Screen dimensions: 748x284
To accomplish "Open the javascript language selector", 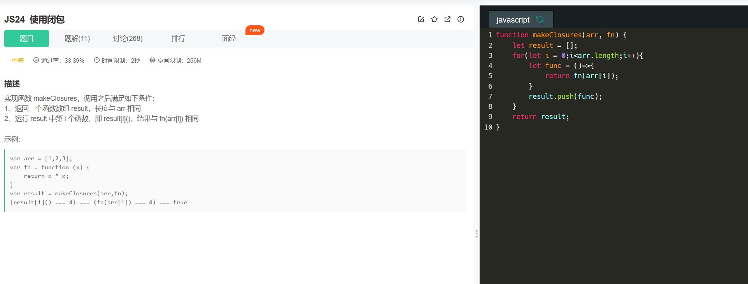I will click(x=513, y=20).
